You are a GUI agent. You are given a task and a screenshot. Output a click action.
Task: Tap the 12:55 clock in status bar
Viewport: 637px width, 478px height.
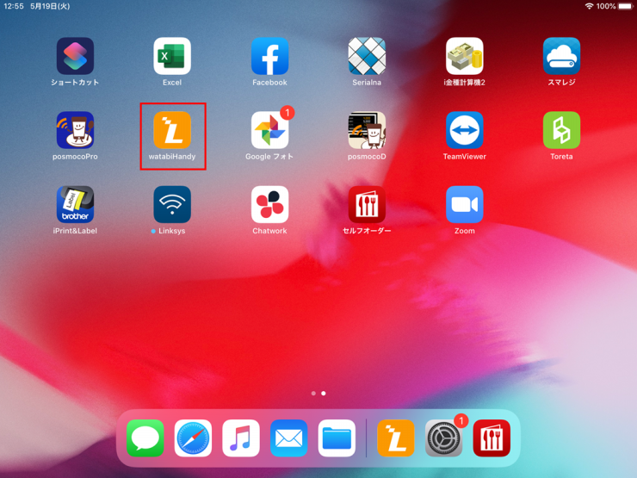pos(14,6)
